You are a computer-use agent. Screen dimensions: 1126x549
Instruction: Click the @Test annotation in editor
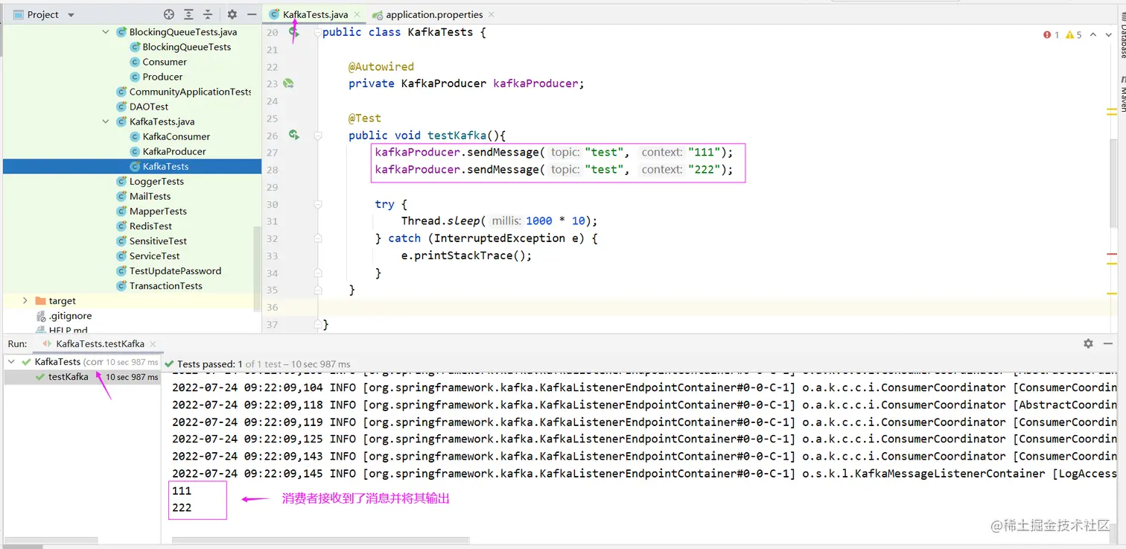click(365, 118)
